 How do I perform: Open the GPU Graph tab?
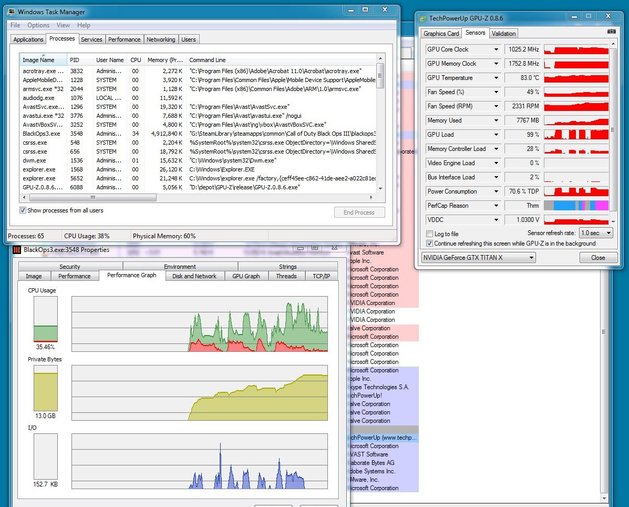tap(246, 276)
